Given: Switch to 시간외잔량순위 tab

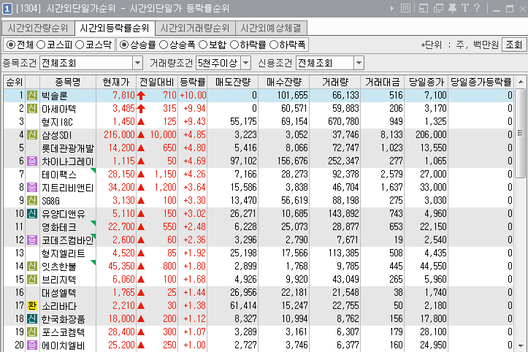Looking at the screenshot, I should click(x=38, y=28).
